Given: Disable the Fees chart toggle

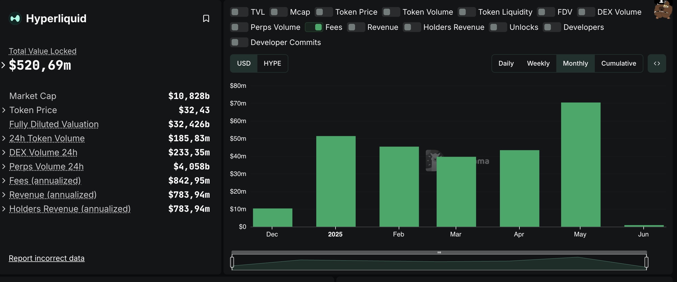Looking at the screenshot, I should point(314,27).
